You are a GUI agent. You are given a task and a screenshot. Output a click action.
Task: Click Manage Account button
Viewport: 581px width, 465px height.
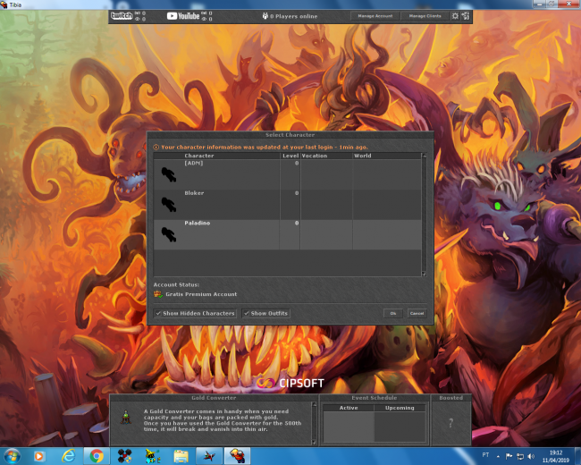tap(375, 16)
